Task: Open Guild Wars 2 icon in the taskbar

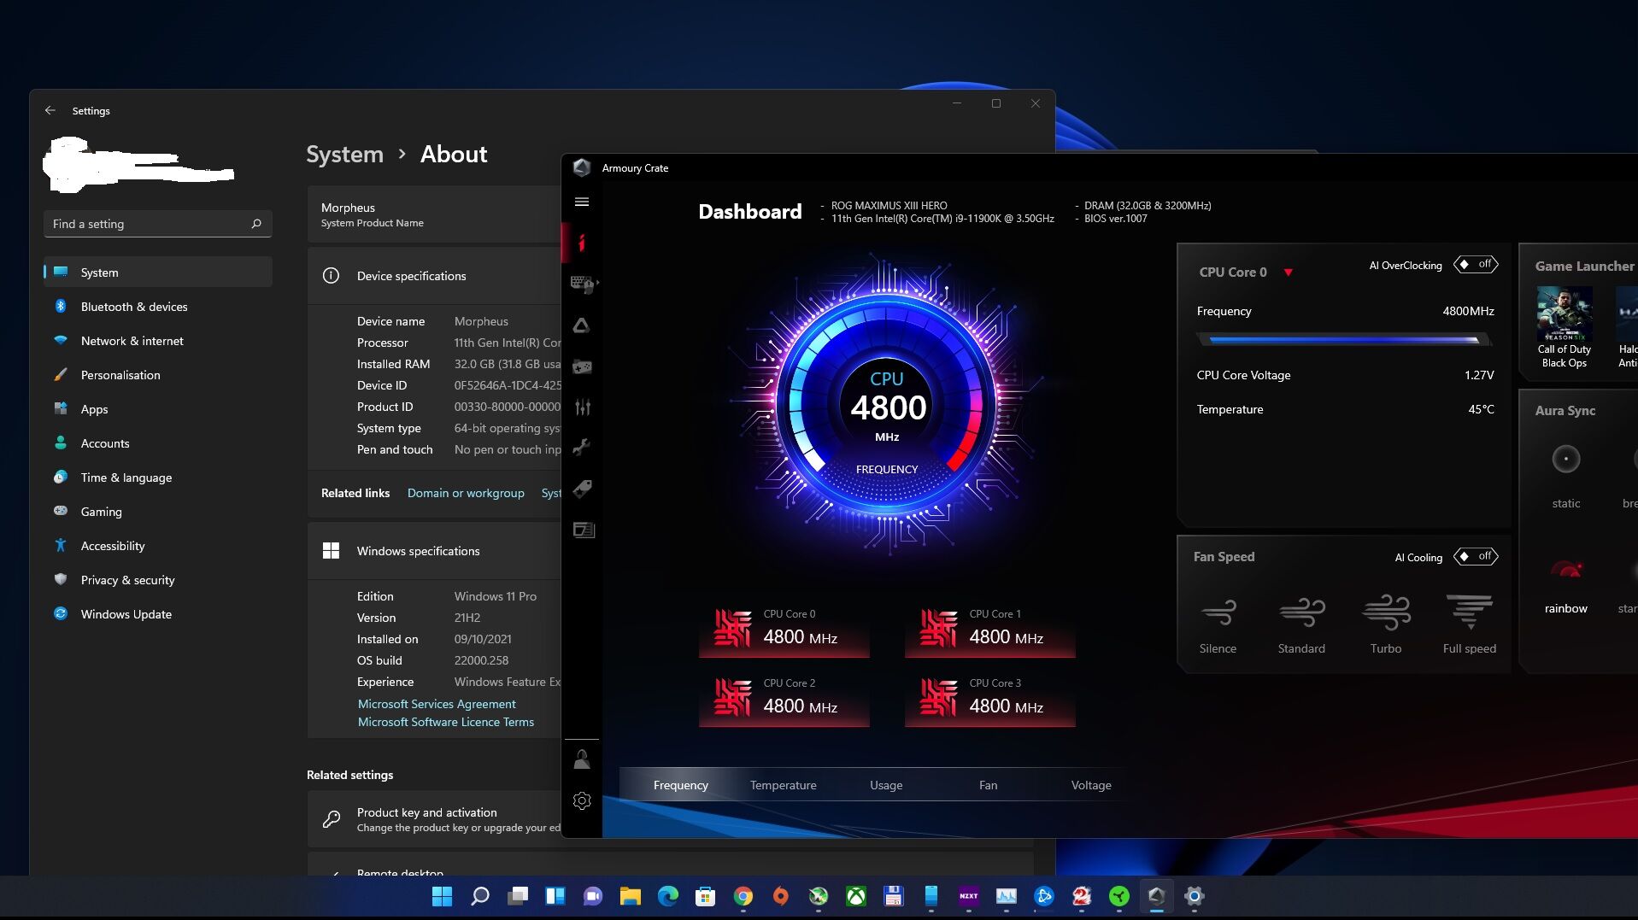Action: pyautogui.click(x=1081, y=896)
